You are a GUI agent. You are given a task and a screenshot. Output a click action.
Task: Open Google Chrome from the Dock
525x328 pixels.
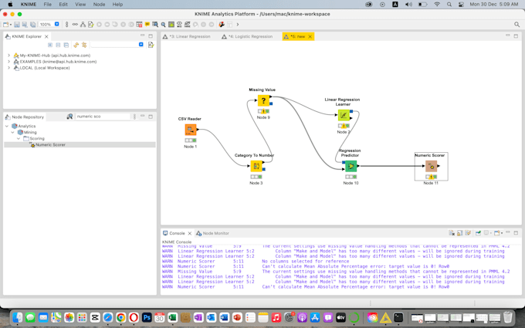point(121,317)
